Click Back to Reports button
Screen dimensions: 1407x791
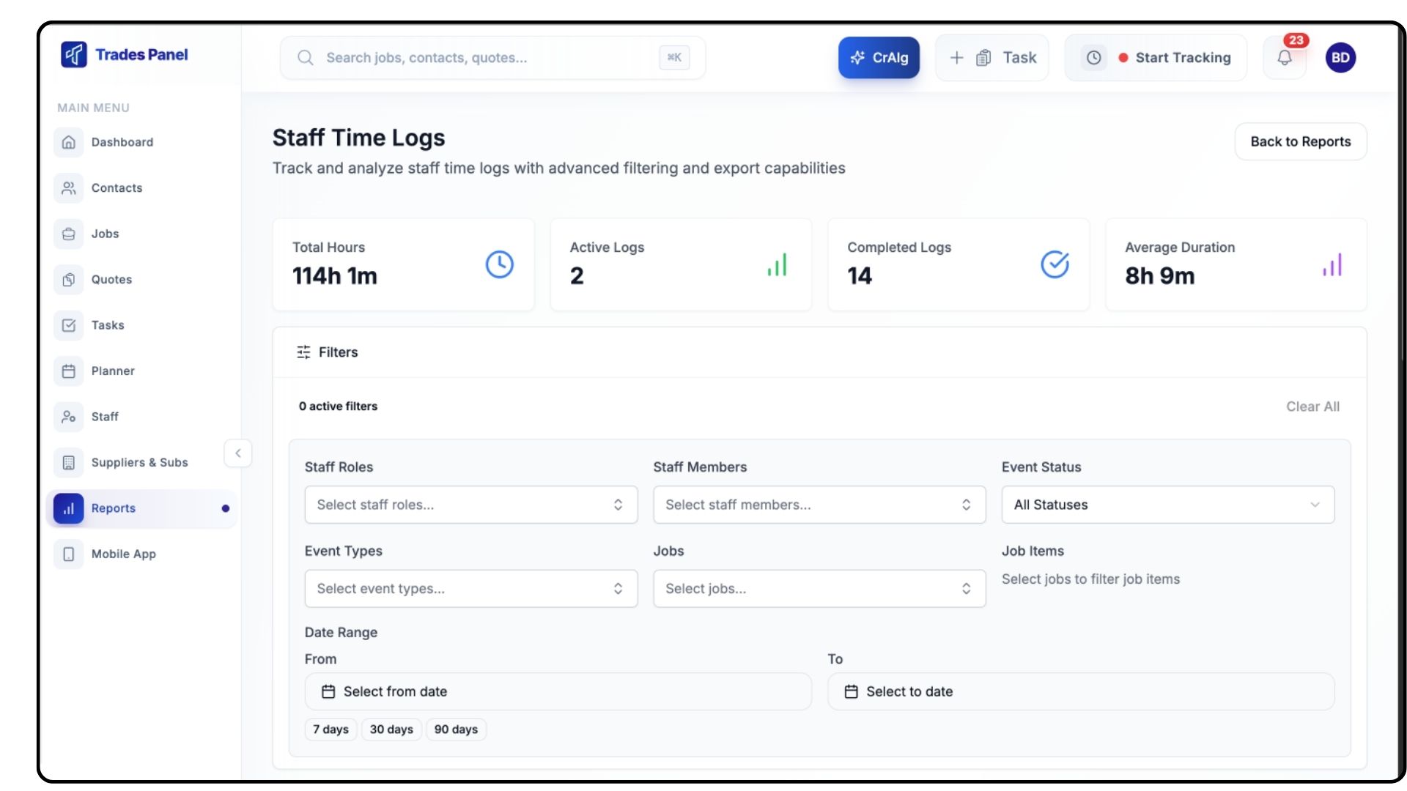point(1300,141)
